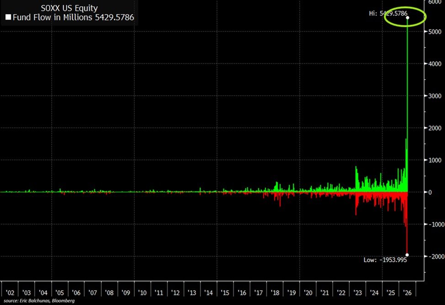Click the 4000 y-axis label
The width and height of the screenshot is (445, 305).
[435, 64]
